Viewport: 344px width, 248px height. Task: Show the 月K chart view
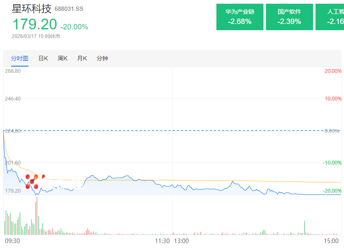tap(82, 58)
